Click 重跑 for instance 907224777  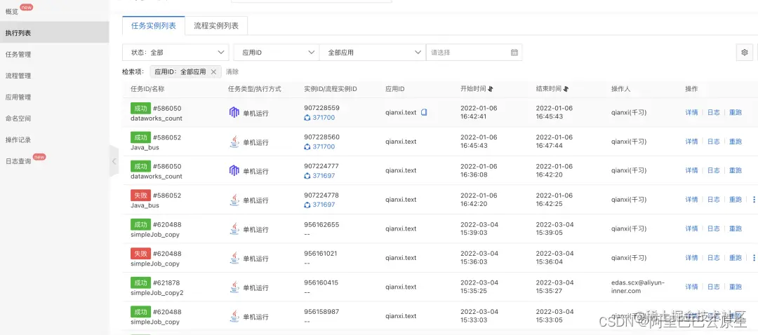736,170
